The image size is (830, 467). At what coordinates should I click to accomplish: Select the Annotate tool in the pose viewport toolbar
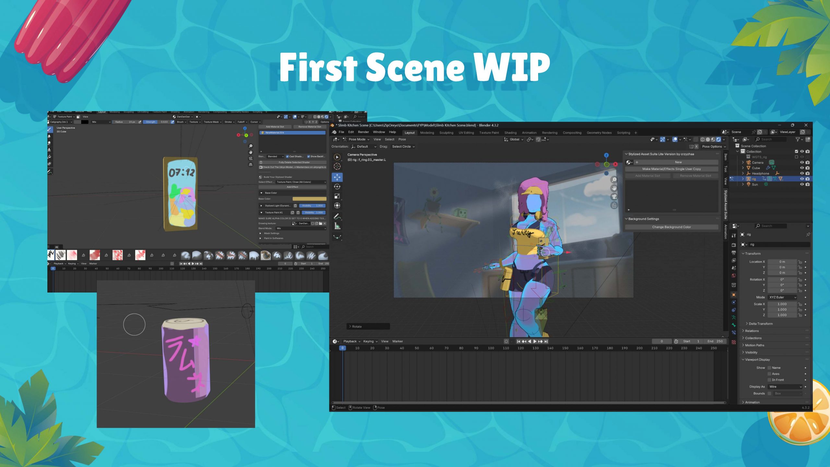point(337,217)
